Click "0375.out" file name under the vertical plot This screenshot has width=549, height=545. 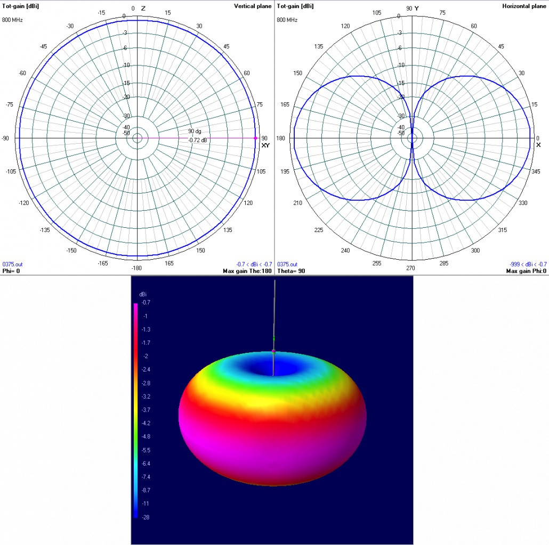click(x=11, y=264)
